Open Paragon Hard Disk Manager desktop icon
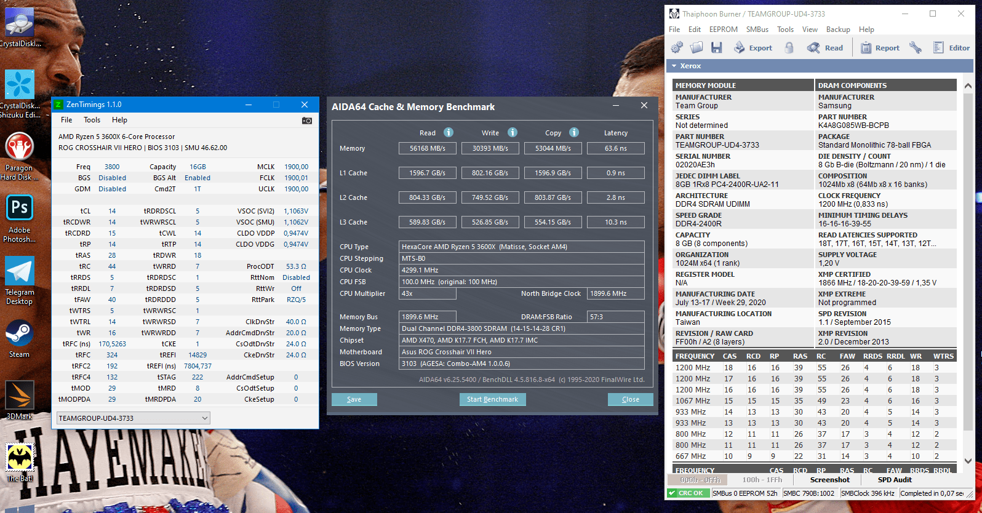The height and width of the screenshot is (513, 982). click(x=20, y=156)
